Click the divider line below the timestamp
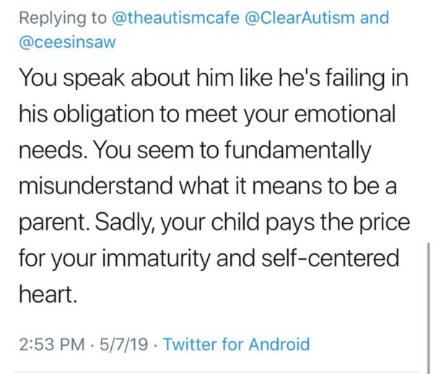433x374 pixels. 216,373
